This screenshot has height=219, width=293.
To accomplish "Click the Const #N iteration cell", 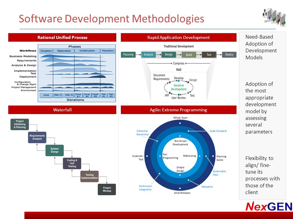I will click(95, 95).
